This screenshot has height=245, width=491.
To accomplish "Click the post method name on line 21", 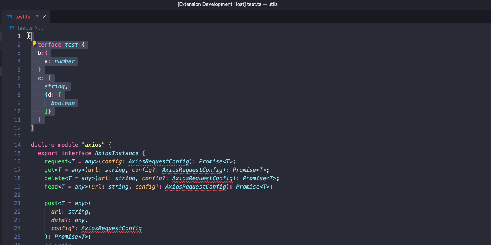I will pos(51,203).
